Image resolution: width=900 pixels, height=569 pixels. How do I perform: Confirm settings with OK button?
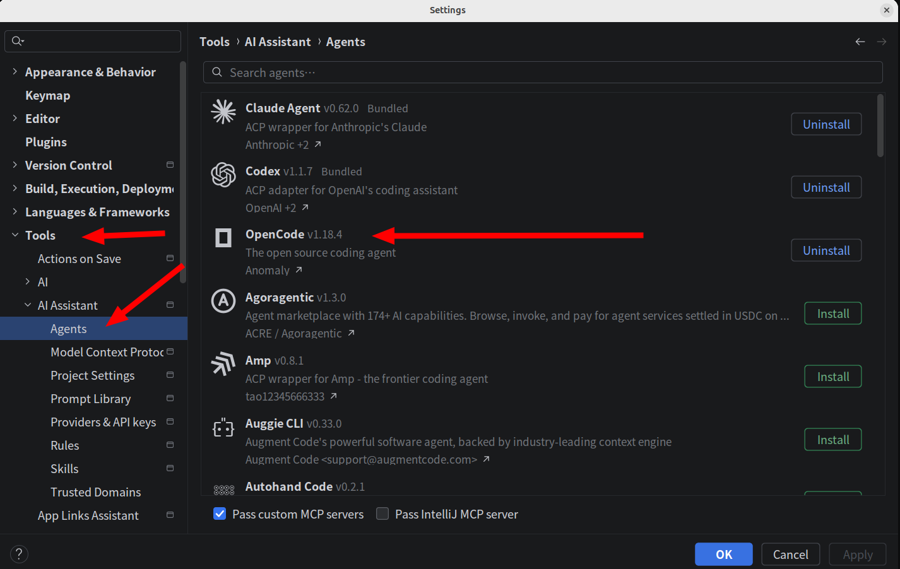pyautogui.click(x=724, y=554)
